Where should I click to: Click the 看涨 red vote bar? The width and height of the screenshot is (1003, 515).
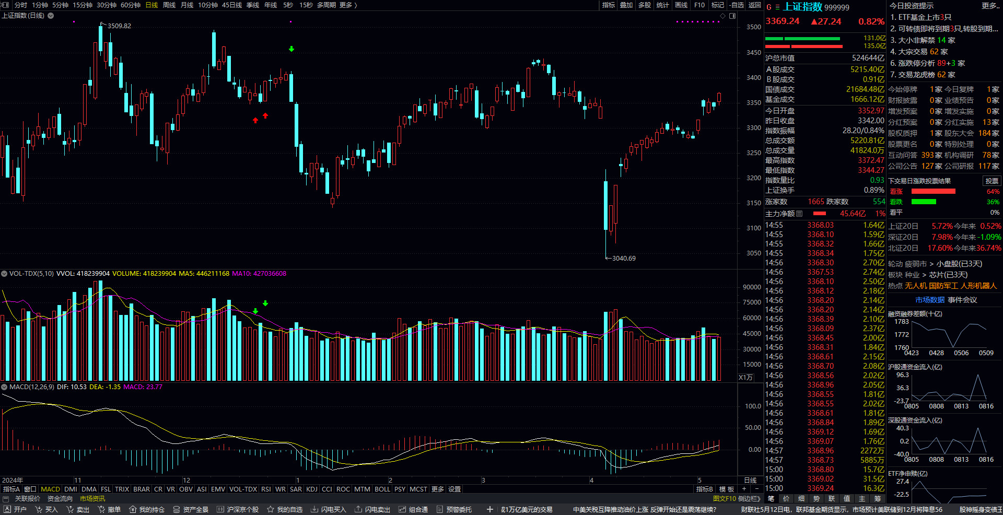(x=933, y=191)
